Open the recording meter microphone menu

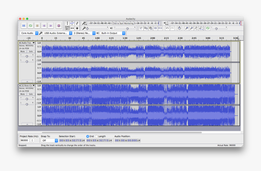point(84,23)
